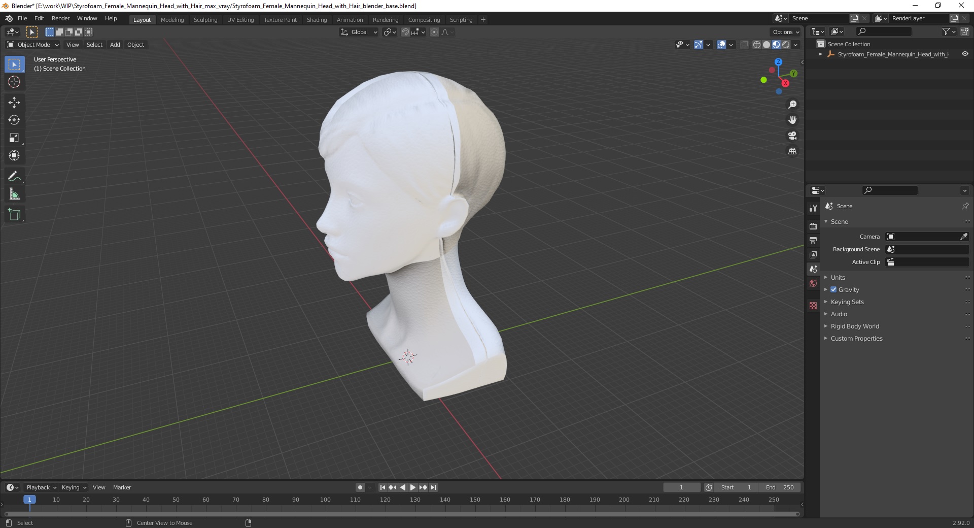The height and width of the screenshot is (528, 974).
Task: Switch to material preview shading
Action: point(776,45)
